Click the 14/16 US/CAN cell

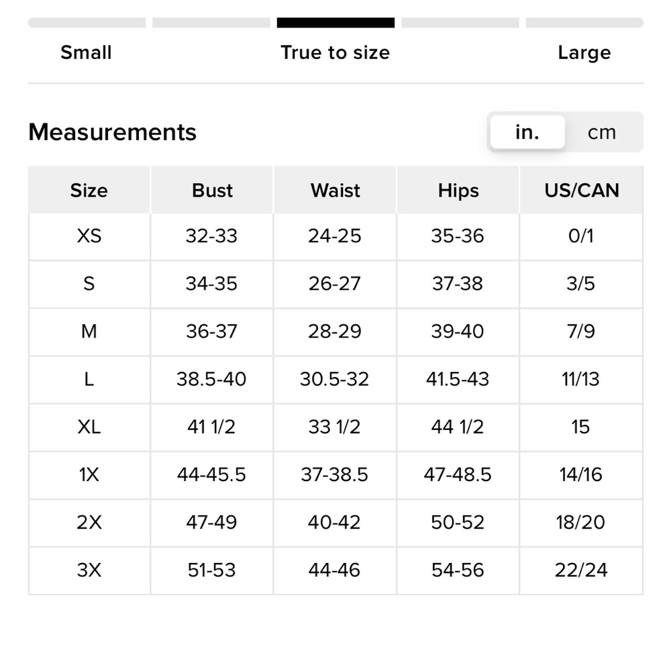581,475
